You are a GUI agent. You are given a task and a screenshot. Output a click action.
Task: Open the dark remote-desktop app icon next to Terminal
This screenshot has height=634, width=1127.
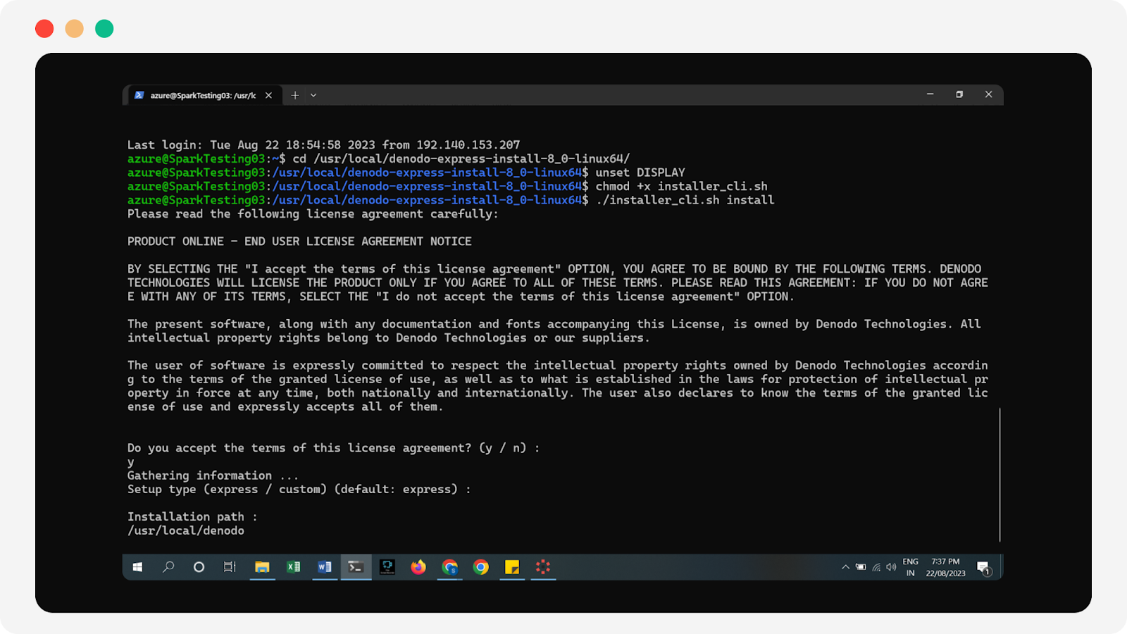(387, 567)
